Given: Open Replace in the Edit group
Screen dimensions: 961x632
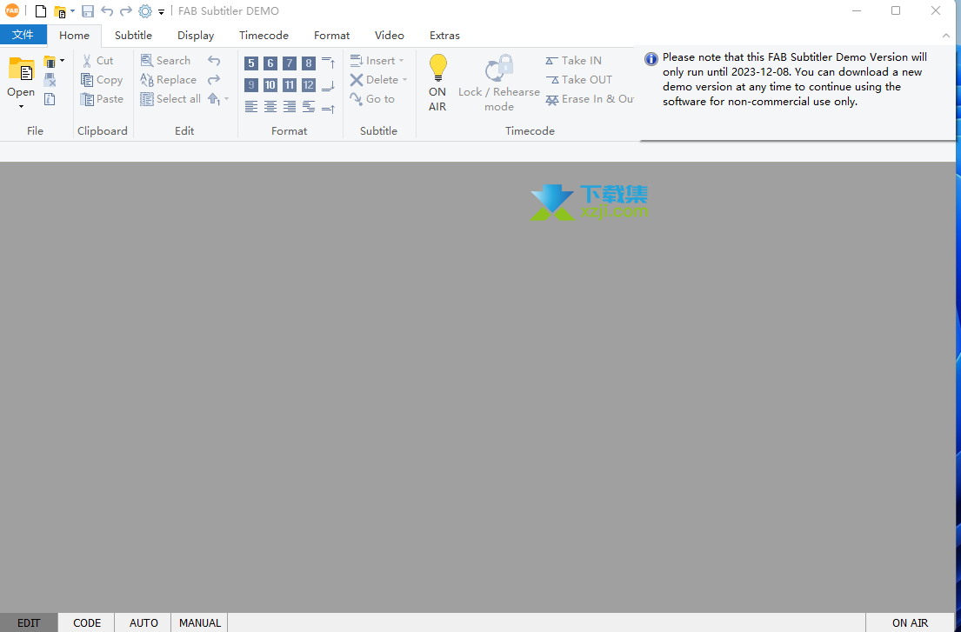Looking at the screenshot, I should coord(169,80).
